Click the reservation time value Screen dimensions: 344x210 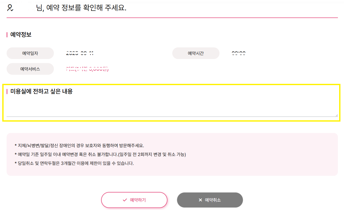click(x=239, y=53)
